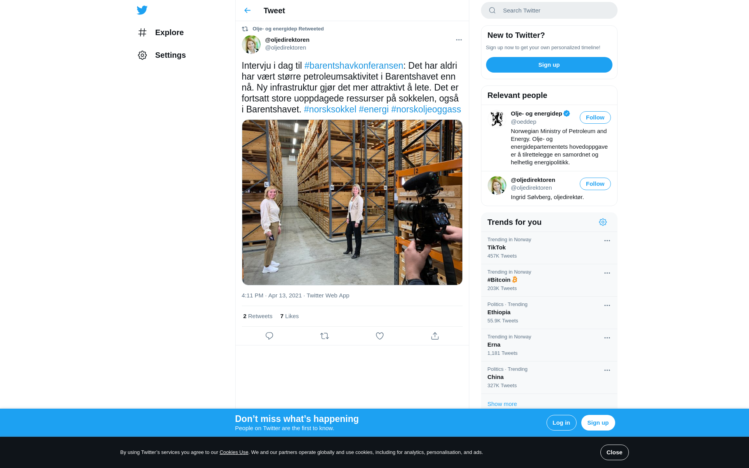Click the retweet icon under the tweet
Screen dimensions: 749x468
coord(324,336)
